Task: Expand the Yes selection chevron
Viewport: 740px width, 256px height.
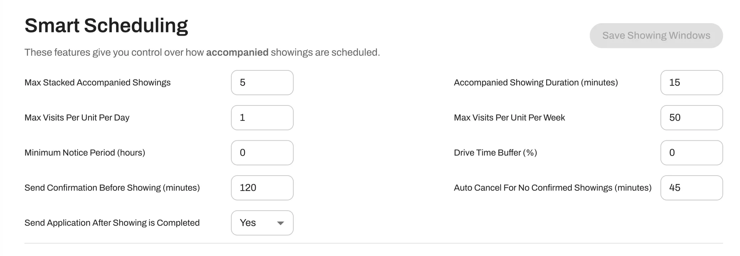Action: coord(281,223)
